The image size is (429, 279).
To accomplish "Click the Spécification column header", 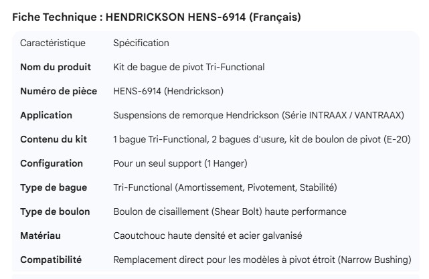I will coord(141,43).
